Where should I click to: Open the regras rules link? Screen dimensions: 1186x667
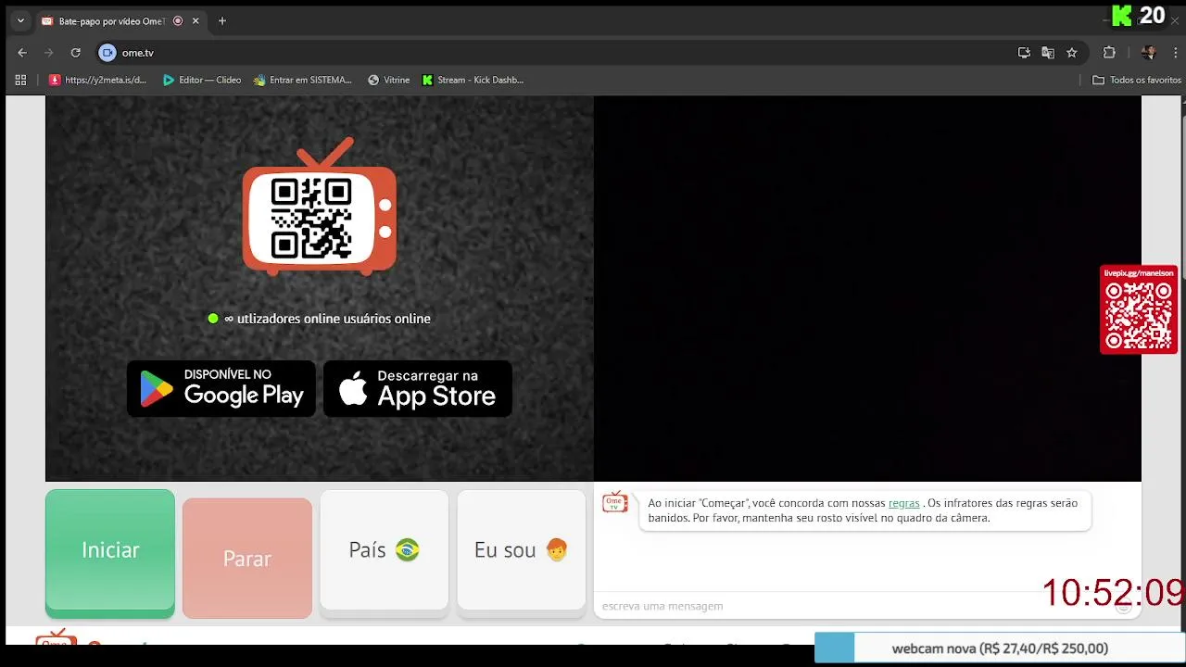904,503
